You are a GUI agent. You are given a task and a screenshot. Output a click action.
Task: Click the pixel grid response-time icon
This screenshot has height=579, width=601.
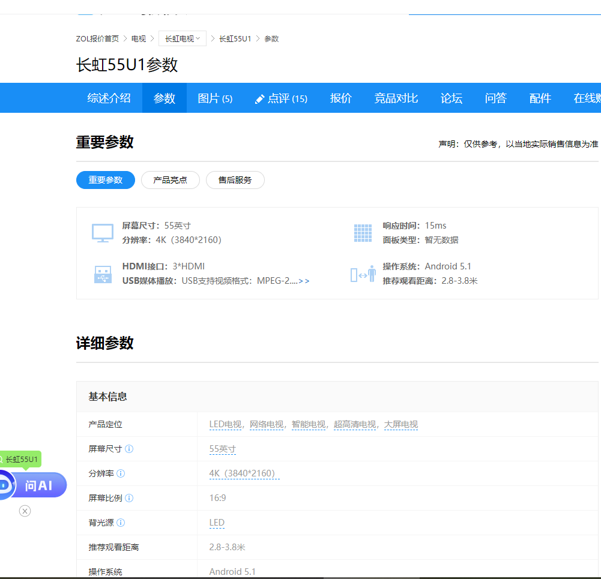pos(363,233)
